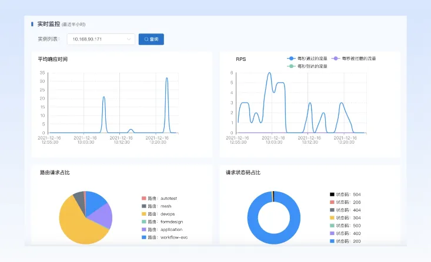
Task: Click the 平均响应时间 chart title
Action: coord(53,59)
